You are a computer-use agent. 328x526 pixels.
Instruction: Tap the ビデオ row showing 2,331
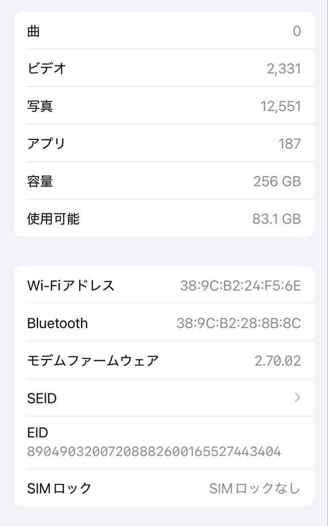pos(164,68)
